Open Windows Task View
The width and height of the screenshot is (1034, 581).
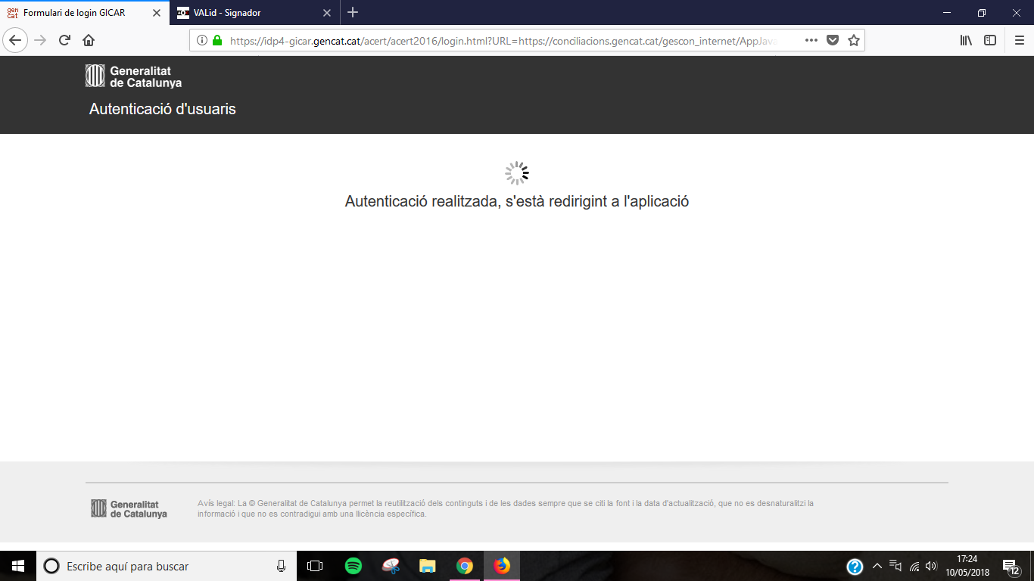(315, 566)
